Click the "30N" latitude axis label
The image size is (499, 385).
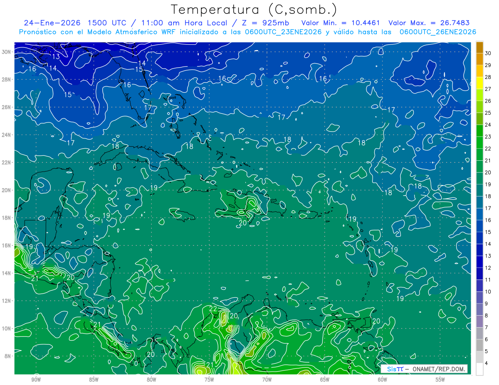(6, 52)
